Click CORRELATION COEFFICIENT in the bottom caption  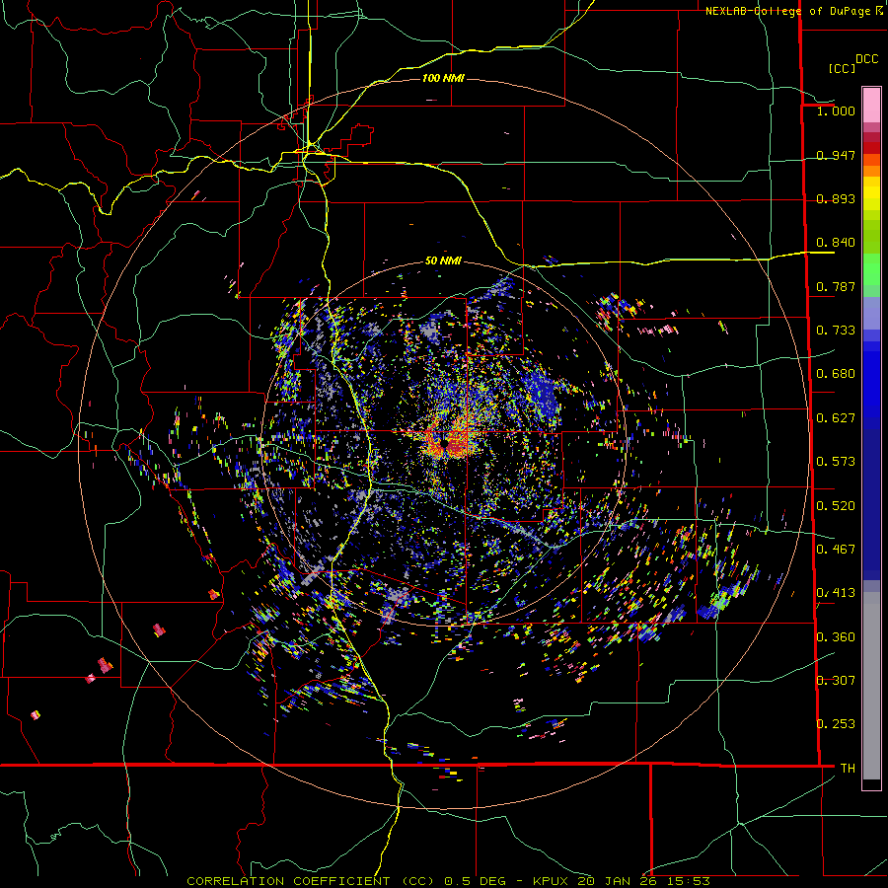click(288, 881)
